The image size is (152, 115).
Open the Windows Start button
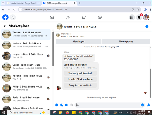pyautogui.click(x=4, y=113)
